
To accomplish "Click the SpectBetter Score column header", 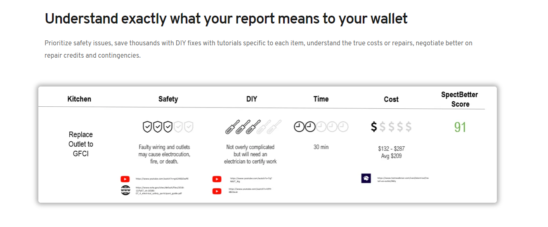I will (460, 99).
